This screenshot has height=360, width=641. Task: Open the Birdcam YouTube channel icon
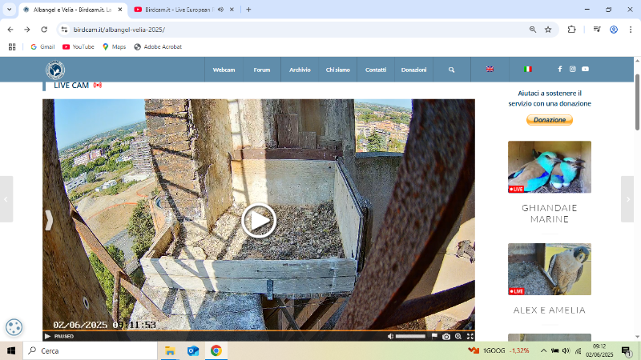pos(586,69)
